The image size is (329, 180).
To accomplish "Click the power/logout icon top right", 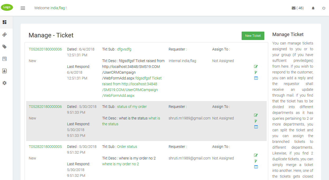I will click(x=324, y=8).
